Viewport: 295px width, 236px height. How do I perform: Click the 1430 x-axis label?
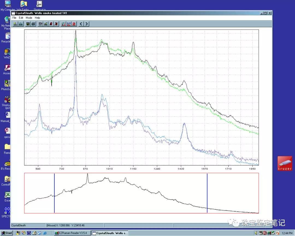point(181,169)
